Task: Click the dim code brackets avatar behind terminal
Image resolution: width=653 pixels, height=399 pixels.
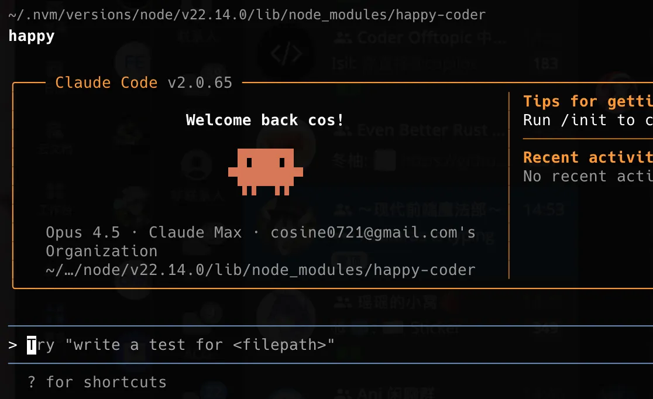Action: (287, 54)
